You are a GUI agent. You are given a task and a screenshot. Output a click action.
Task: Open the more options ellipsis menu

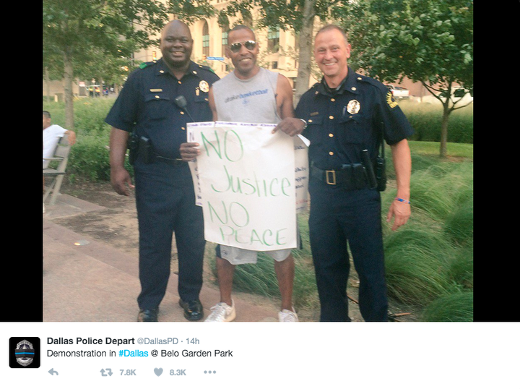[210, 372]
